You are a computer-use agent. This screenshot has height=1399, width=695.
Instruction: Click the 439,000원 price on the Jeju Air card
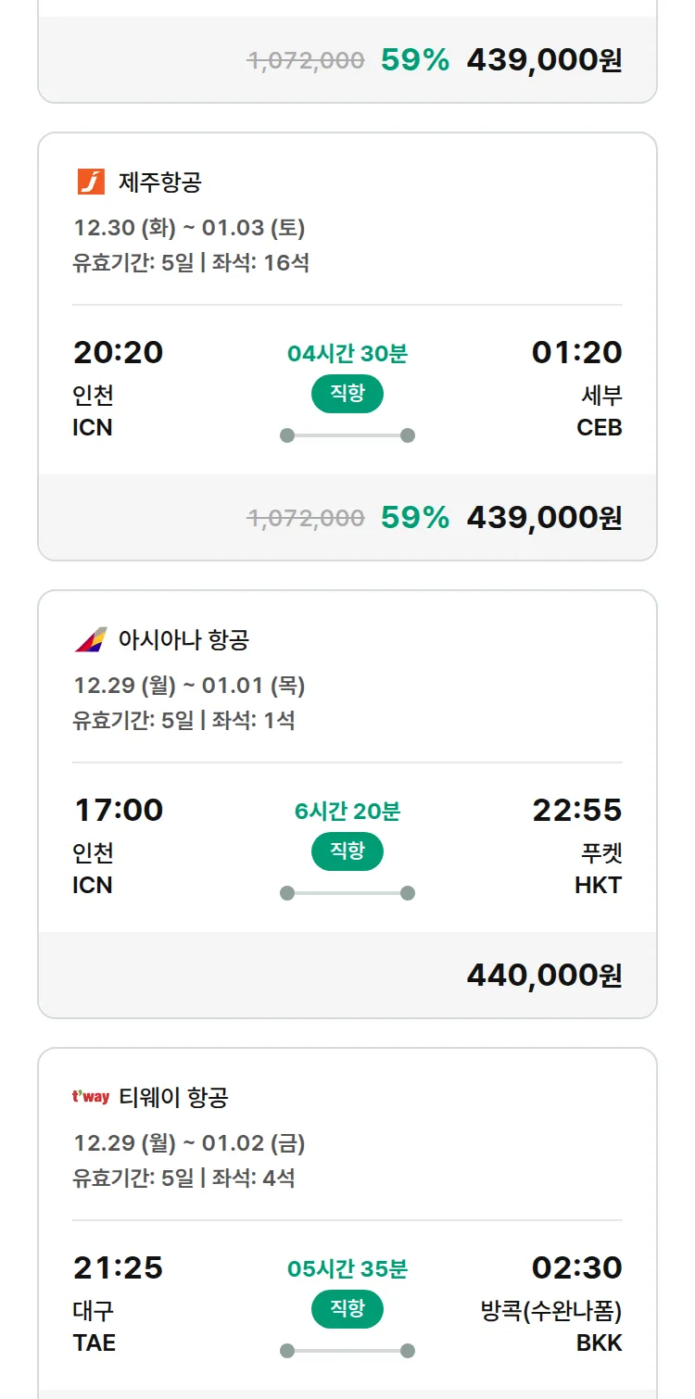544,517
